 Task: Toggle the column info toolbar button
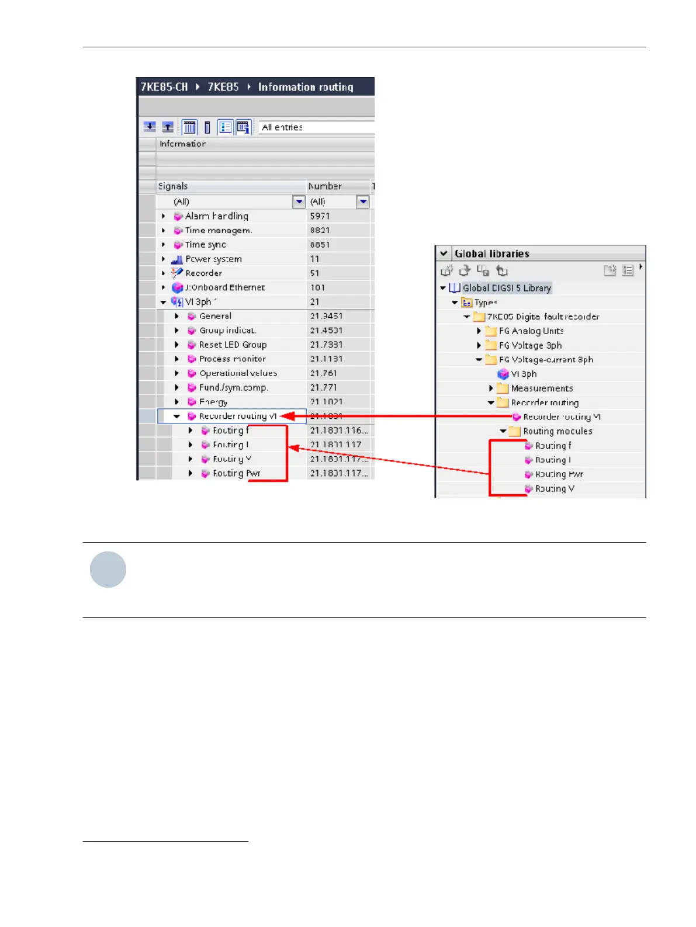tap(243, 127)
